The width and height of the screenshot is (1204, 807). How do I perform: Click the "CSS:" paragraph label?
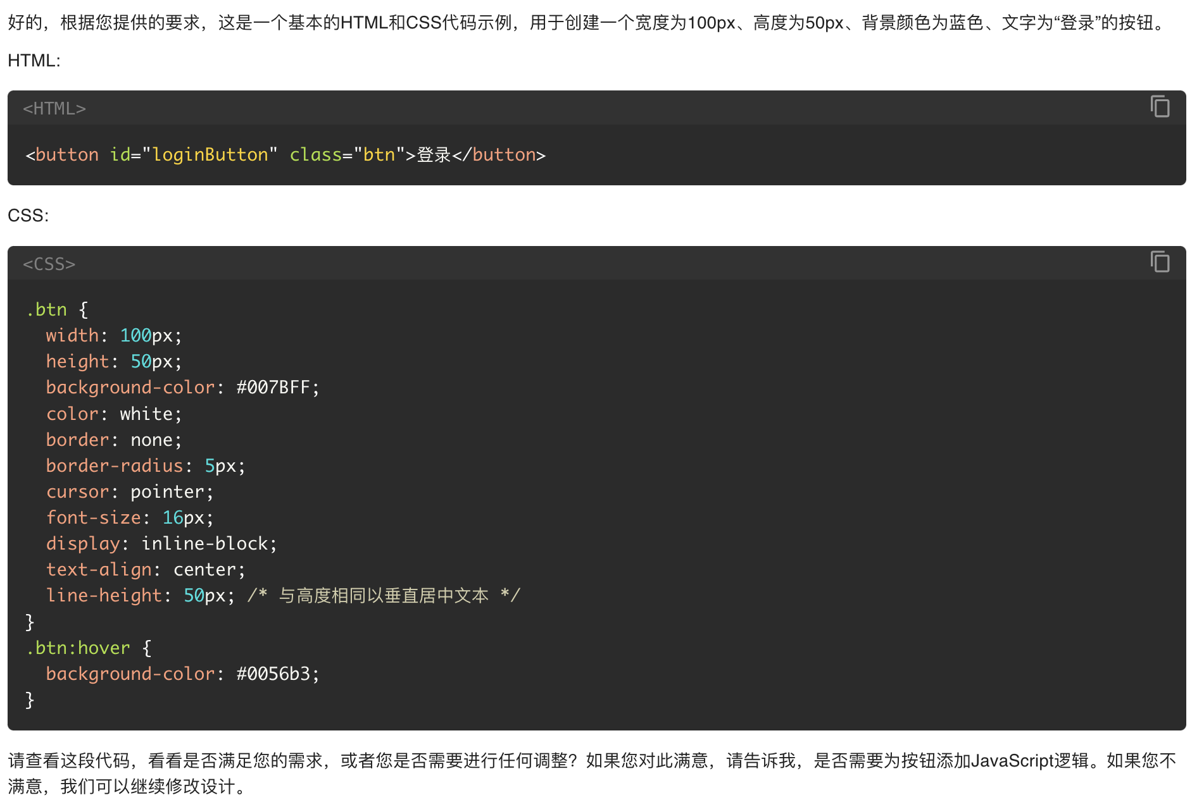tap(28, 216)
